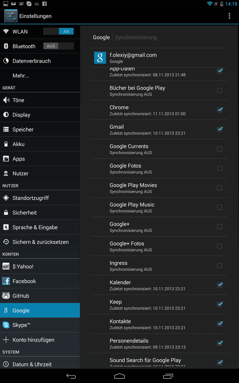Tap the Einstellungen app icon in header

coord(11,16)
